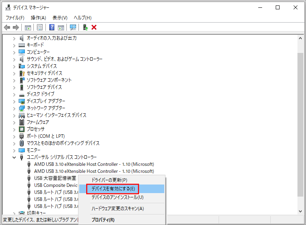Toggle the console tree pane icon
Image resolution: width=306 pixels, height=225 pixels.
point(28,28)
